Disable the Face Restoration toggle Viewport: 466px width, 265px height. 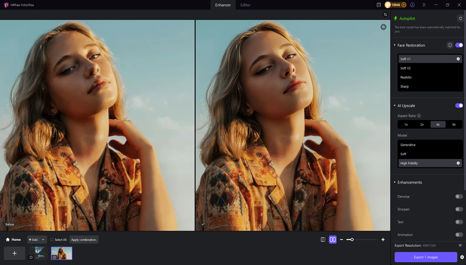tap(458, 45)
